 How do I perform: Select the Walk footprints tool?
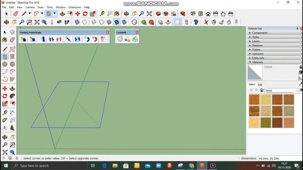(x=67, y=22)
